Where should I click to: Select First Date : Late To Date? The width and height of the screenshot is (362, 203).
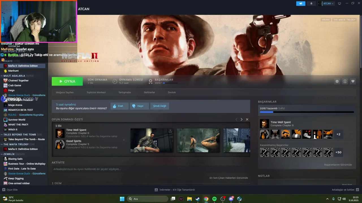[22, 169]
